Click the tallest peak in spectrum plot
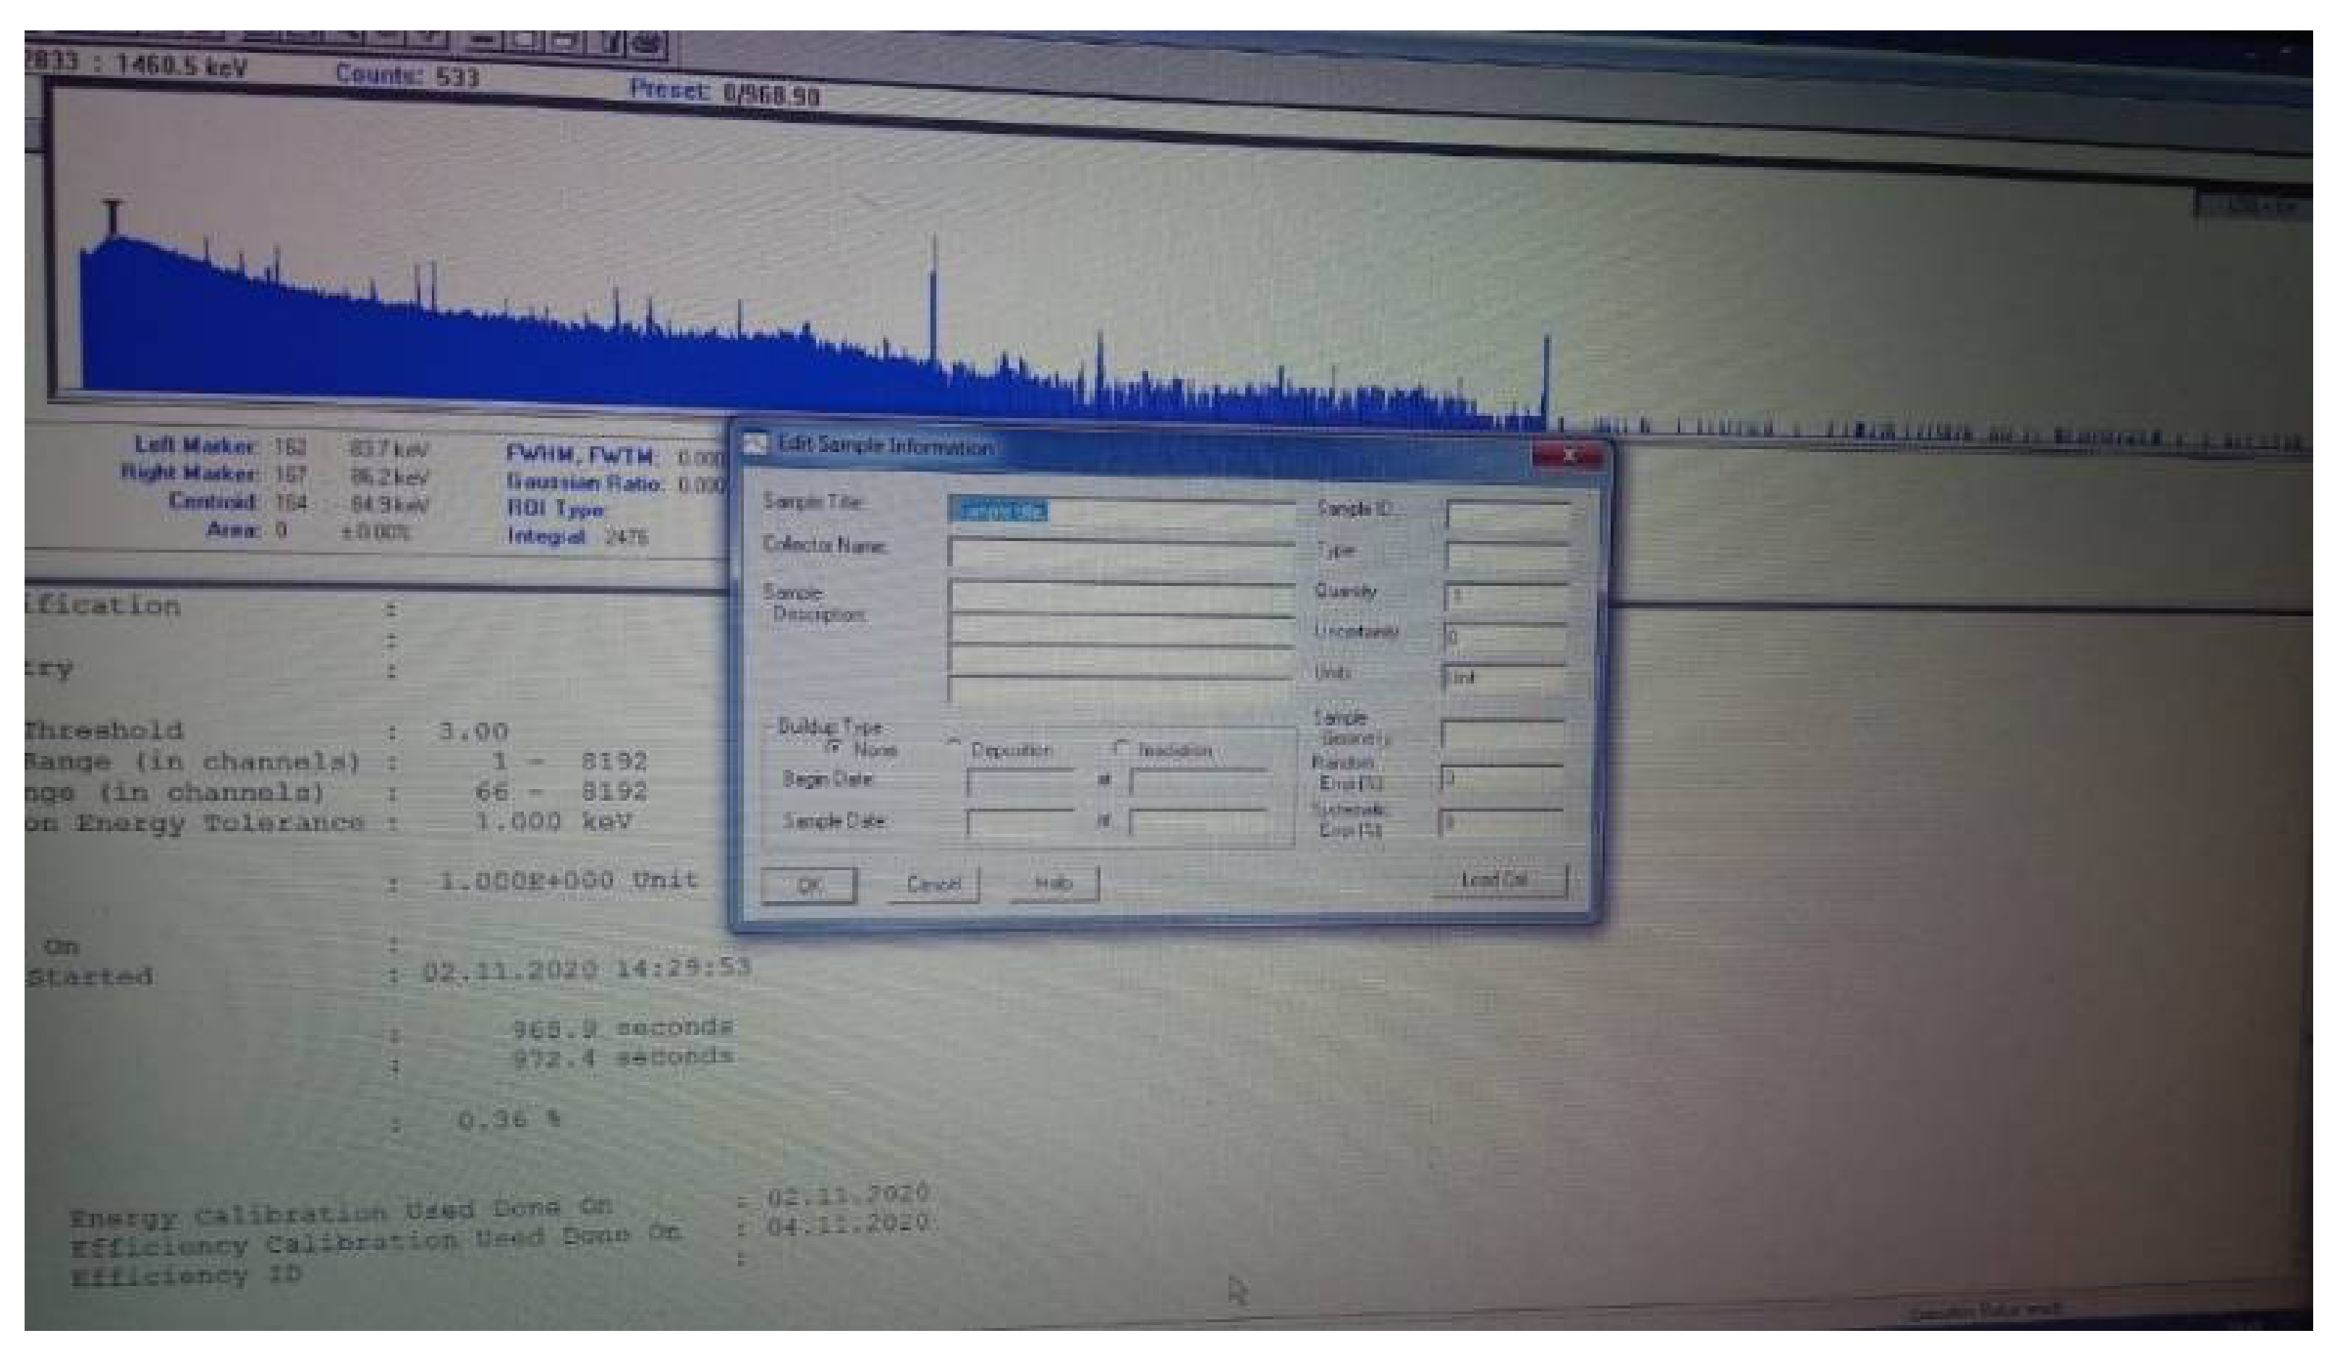Screen dimensions: 2345x1362 (x=934, y=279)
